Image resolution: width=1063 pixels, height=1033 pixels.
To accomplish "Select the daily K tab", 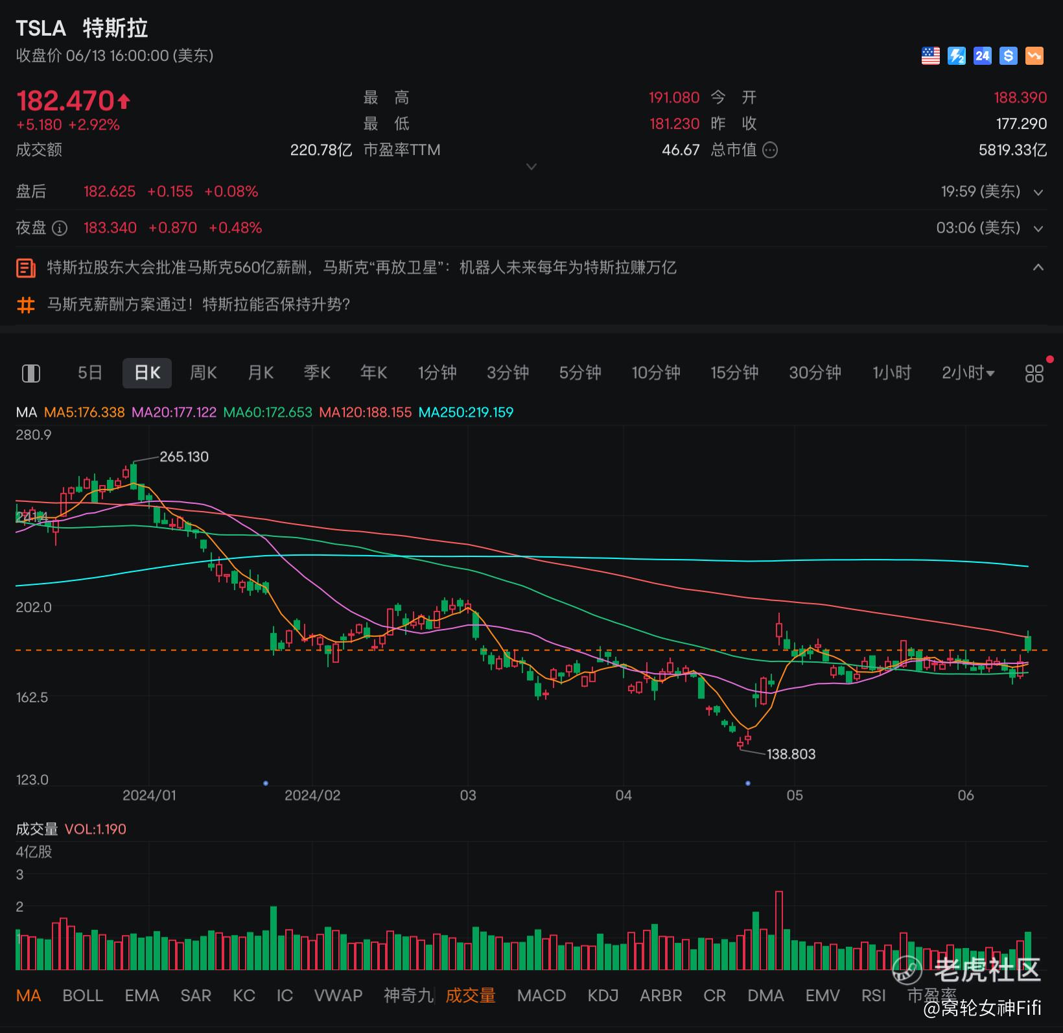I will (147, 373).
